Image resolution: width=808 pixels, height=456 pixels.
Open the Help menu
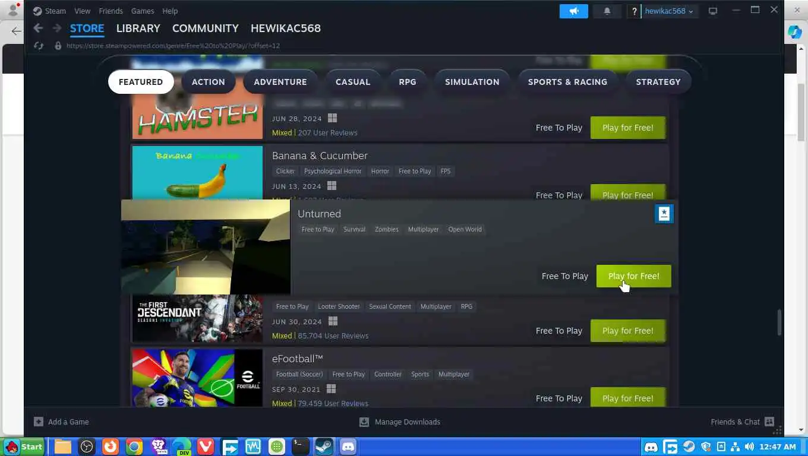[x=170, y=11]
